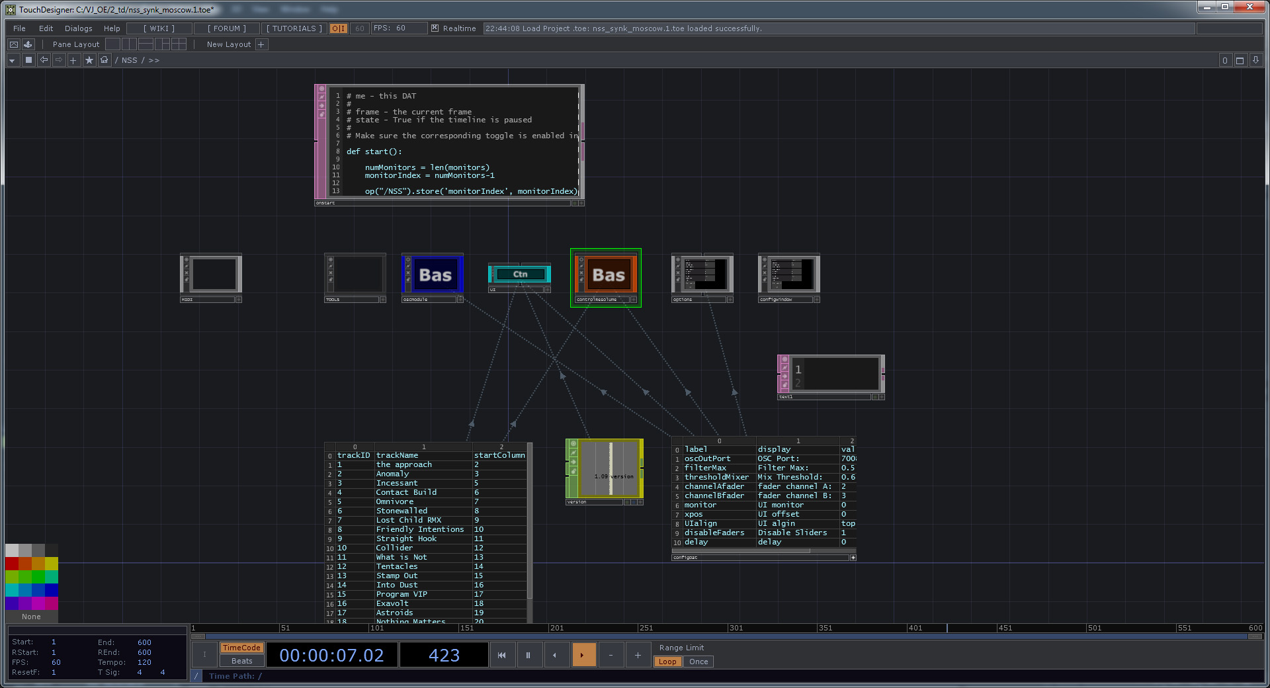The image size is (1270, 688).
Task: Pick the red color swatch in palette
Action: (x=12, y=564)
